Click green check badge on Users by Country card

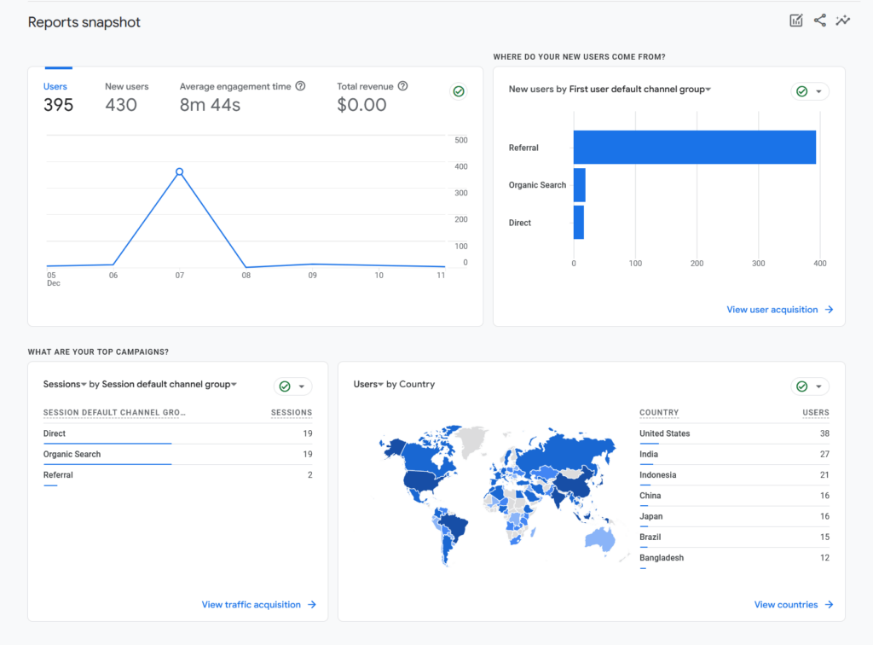coord(802,386)
